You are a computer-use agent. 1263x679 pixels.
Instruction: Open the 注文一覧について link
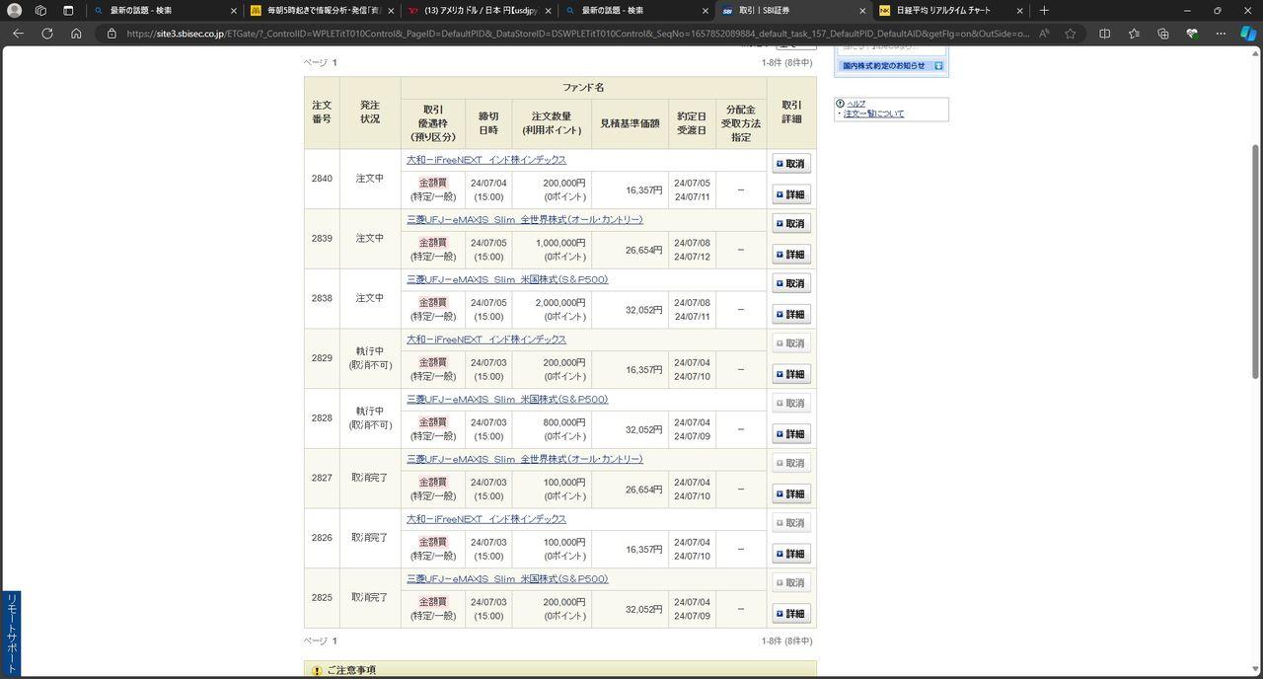[x=873, y=113]
